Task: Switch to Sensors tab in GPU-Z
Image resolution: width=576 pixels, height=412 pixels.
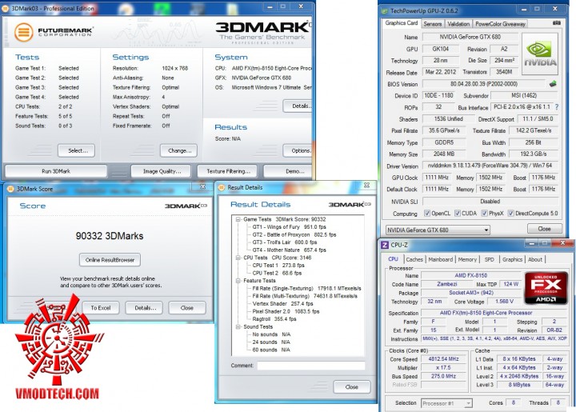Action: (x=432, y=24)
